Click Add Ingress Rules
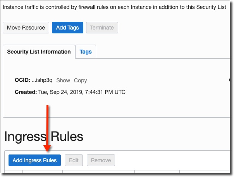 pos(34,160)
